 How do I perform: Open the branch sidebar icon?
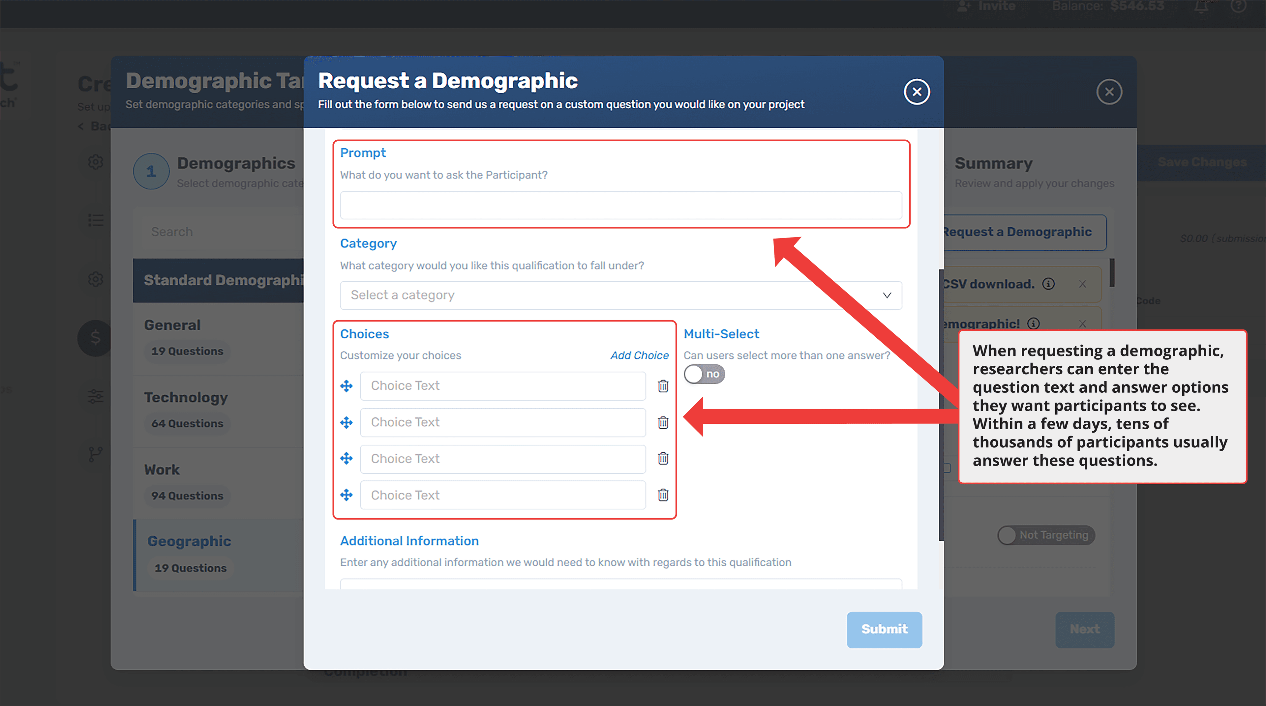(96, 455)
